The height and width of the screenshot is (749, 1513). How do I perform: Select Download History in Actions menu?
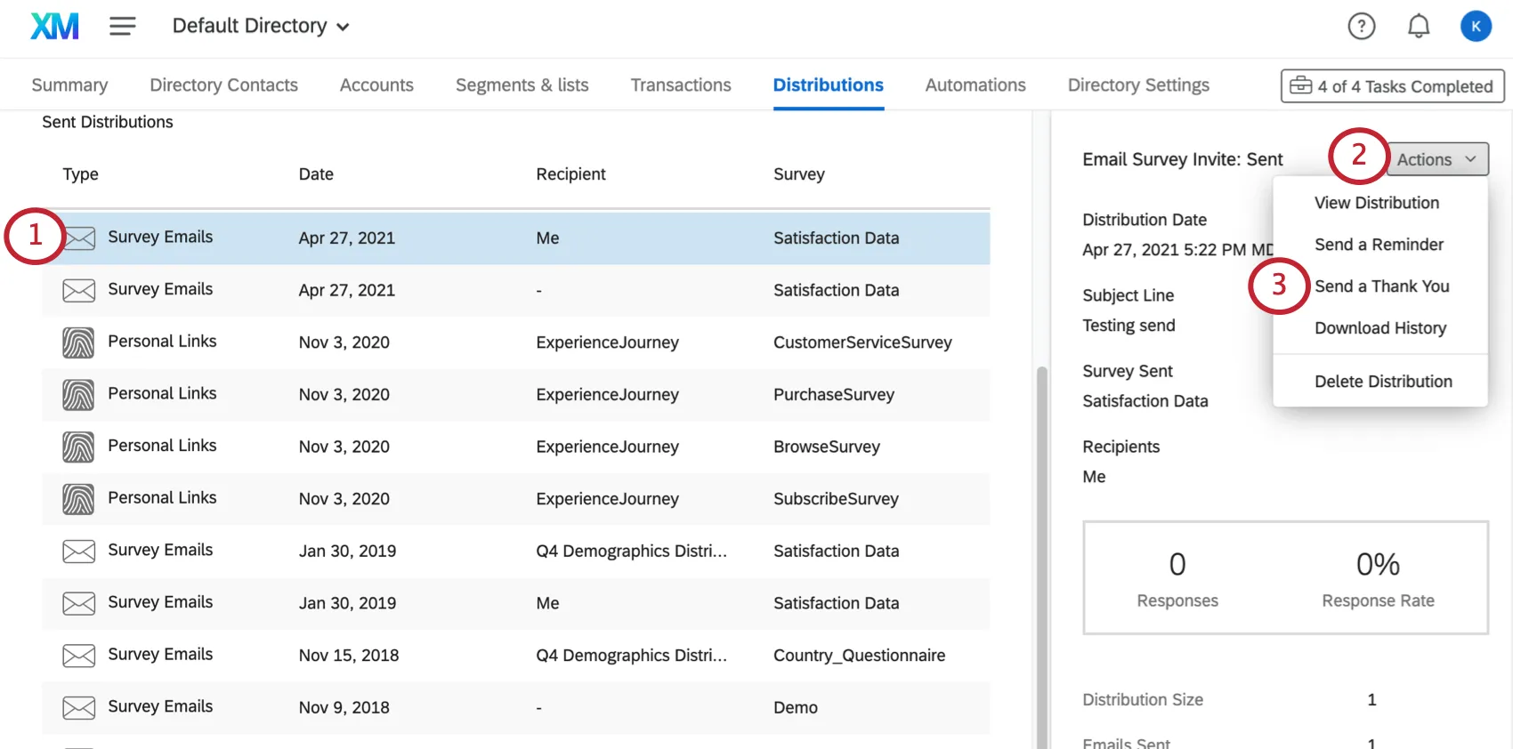[x=1380, y=328]
